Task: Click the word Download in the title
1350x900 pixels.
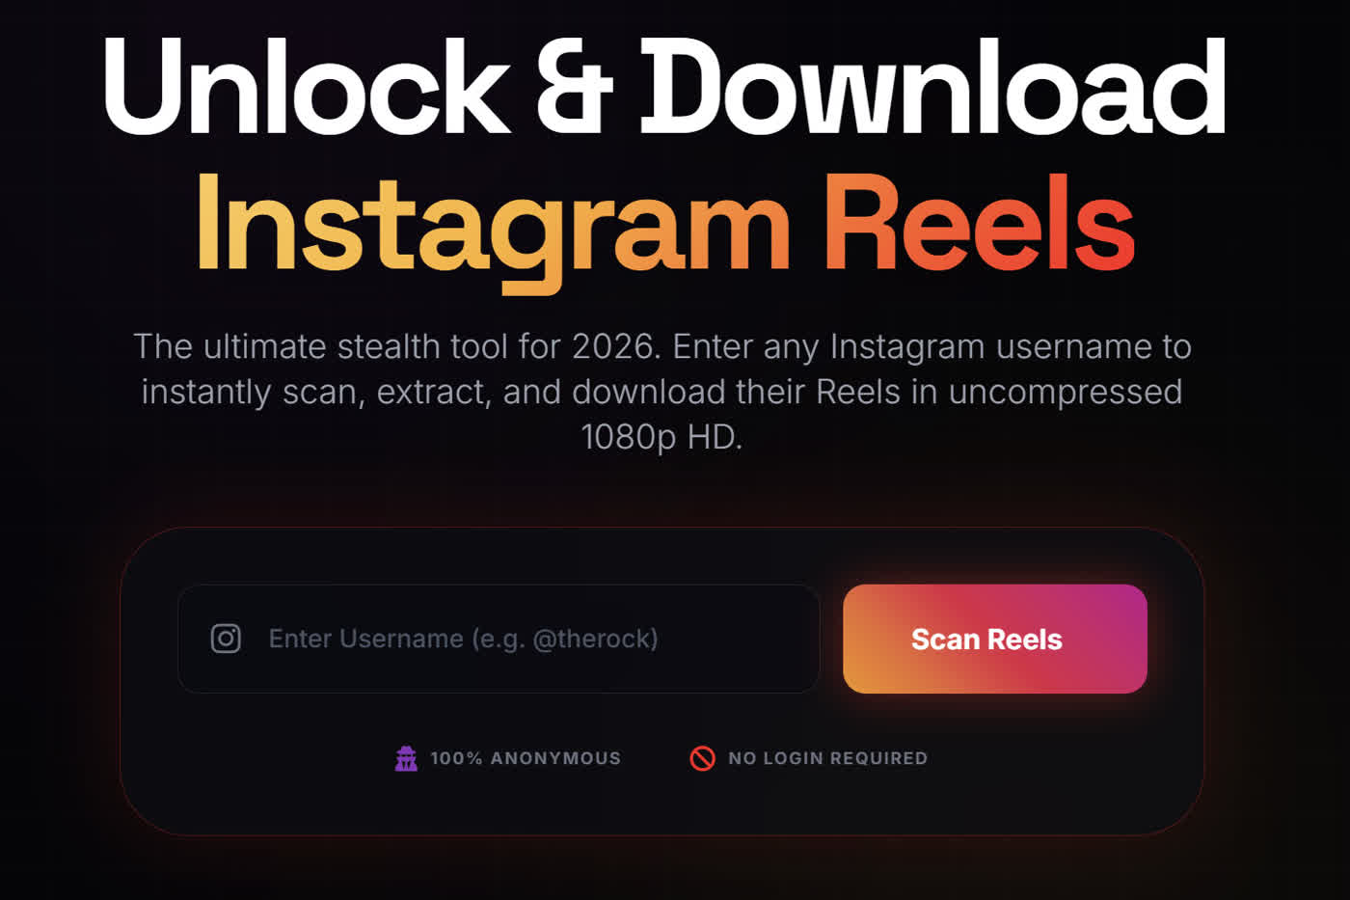Action: (933, 87)
